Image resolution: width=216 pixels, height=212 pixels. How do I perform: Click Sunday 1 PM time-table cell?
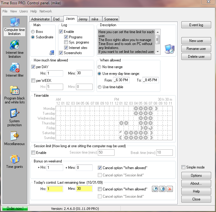point(121,137)
